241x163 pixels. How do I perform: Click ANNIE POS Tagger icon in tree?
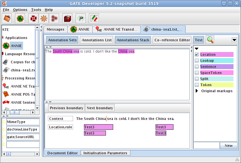[x=6, y=94]
